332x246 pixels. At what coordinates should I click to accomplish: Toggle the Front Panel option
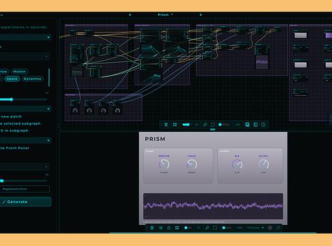(x=14, y=148)
